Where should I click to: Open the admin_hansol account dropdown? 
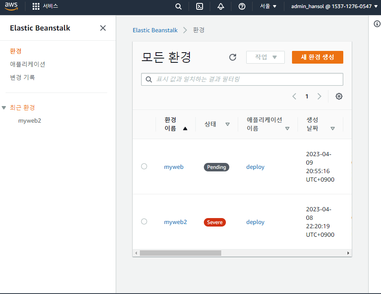pyautogui.click(x=334, y=6)
